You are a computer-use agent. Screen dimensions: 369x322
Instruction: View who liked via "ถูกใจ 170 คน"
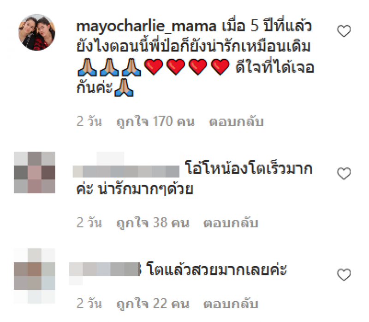click(155, 122)
